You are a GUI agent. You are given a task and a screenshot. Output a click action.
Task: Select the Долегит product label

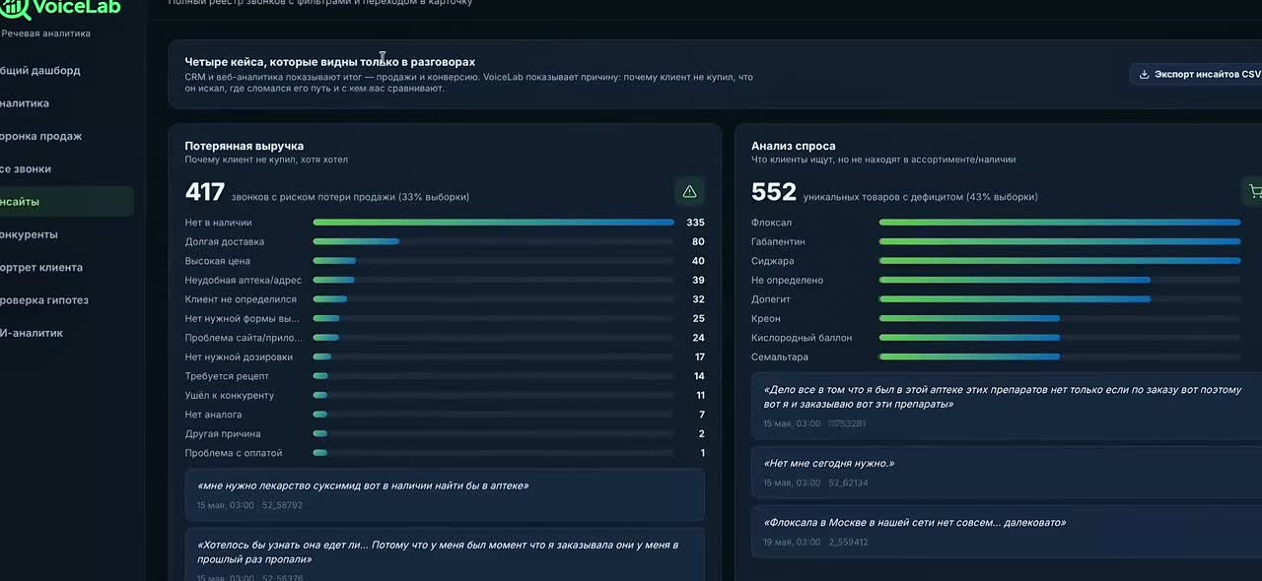pyautogui.click(x=771, y=299)
